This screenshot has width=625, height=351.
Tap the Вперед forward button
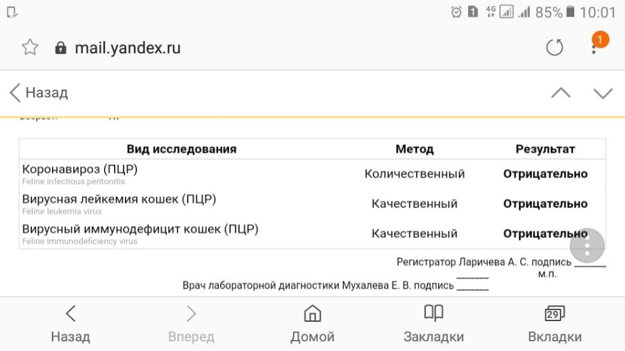(x=192, y=325)
